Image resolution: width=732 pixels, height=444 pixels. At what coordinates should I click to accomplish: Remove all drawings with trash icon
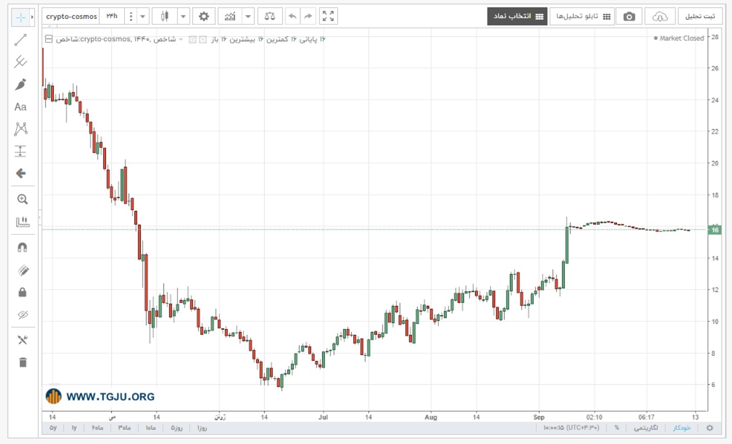(22, 362)
